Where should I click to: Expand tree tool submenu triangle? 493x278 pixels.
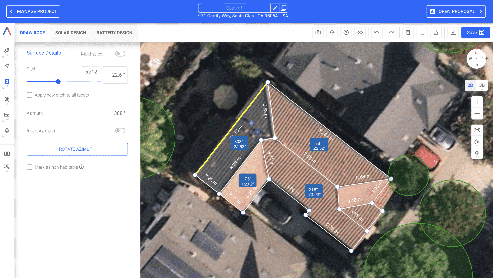coord(3,136)
